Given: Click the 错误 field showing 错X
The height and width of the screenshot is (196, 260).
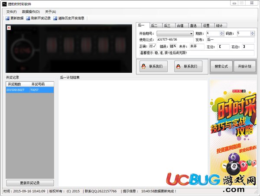Looking at the screenshot, I should tap(173, 47).
